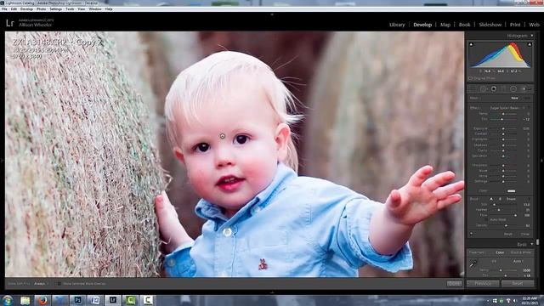Image resolution: width=544 pixels, height=306 pixels.
Task: Enable the Original Photo checkbox
Action: click(470, 78)
